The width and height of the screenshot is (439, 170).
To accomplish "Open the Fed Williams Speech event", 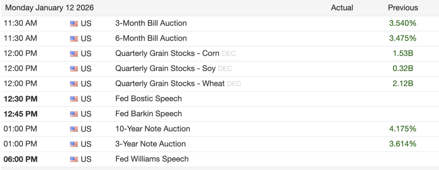I will (152, 159).
